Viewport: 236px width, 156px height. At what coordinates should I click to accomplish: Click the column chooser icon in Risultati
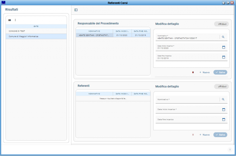pos(9,20)
